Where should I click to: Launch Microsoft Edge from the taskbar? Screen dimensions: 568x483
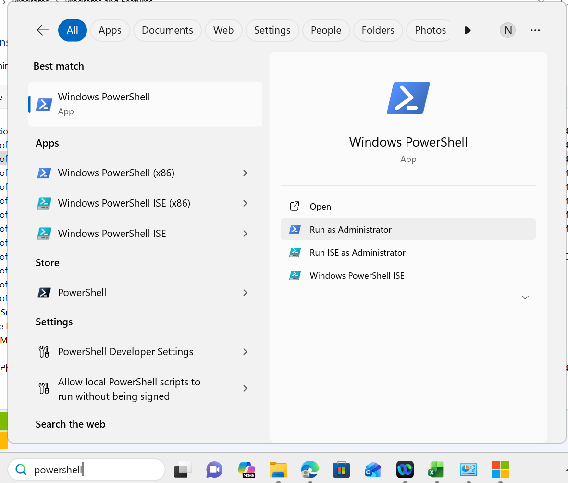pos(310,470)
